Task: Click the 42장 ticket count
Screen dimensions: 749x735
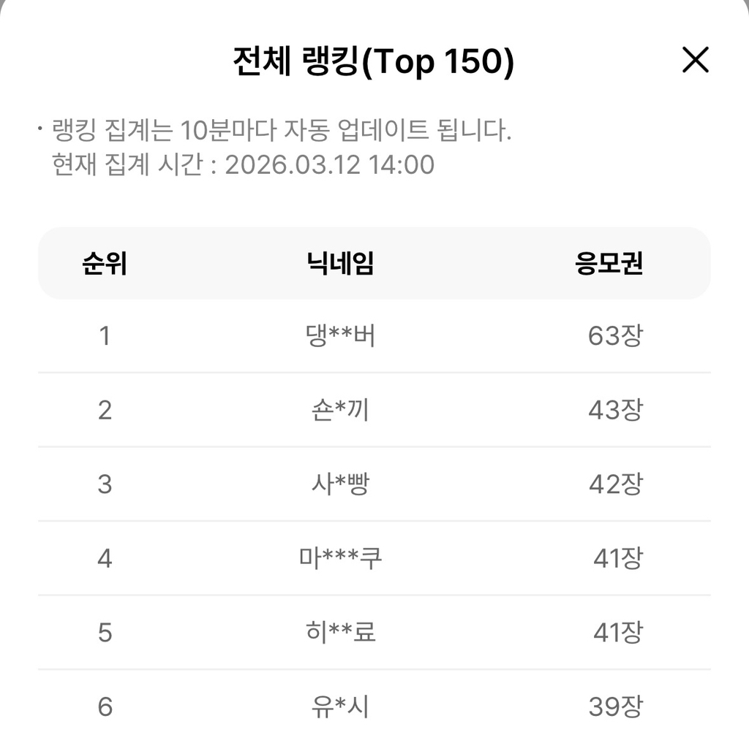Action: (615, 484)
